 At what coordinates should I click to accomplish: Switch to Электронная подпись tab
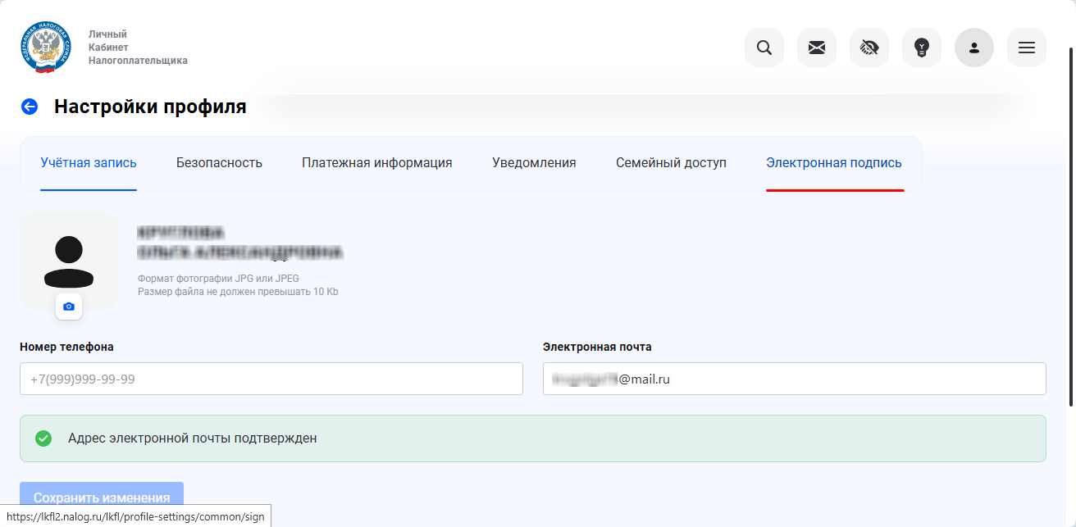click(834, 163)
